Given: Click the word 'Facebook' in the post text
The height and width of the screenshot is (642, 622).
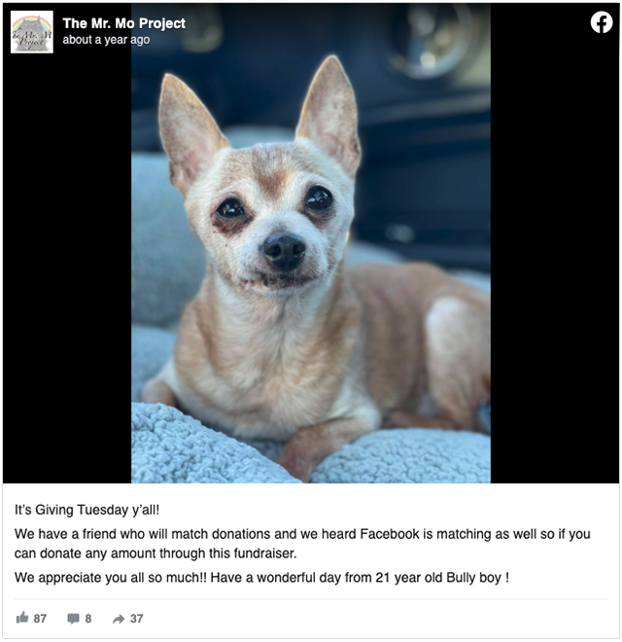Looking at the screenshot, I should click(390, 534).
